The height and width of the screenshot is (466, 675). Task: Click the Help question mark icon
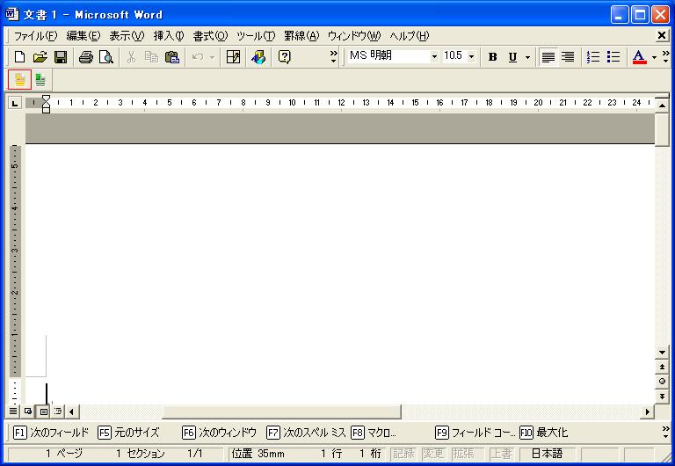point(284,57)
